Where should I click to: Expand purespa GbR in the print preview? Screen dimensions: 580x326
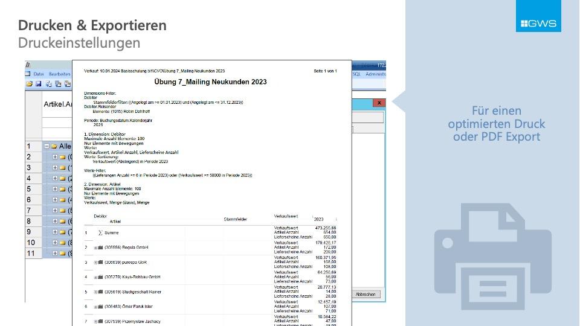point(95,263)
